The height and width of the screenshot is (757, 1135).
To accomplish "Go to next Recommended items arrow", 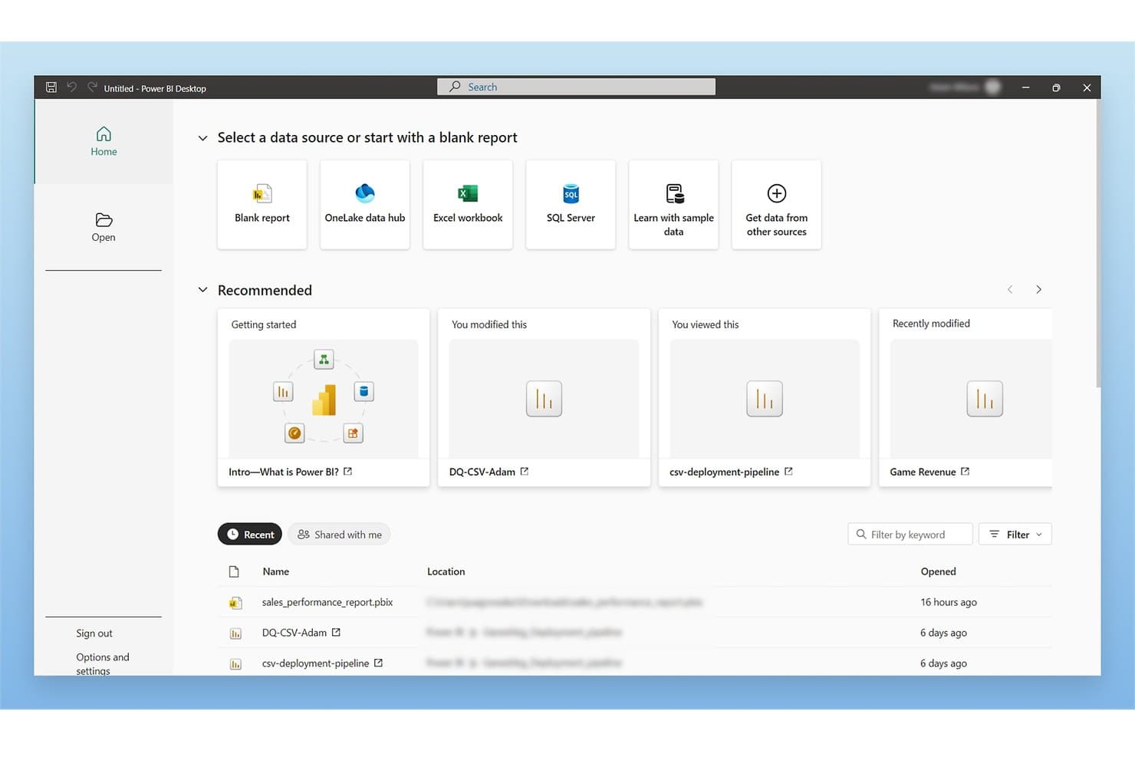I will [1038, 289].
